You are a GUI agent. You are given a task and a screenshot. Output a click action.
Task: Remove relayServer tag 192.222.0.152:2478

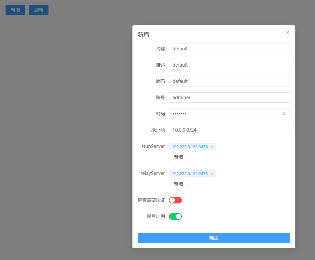coord(212,174)
